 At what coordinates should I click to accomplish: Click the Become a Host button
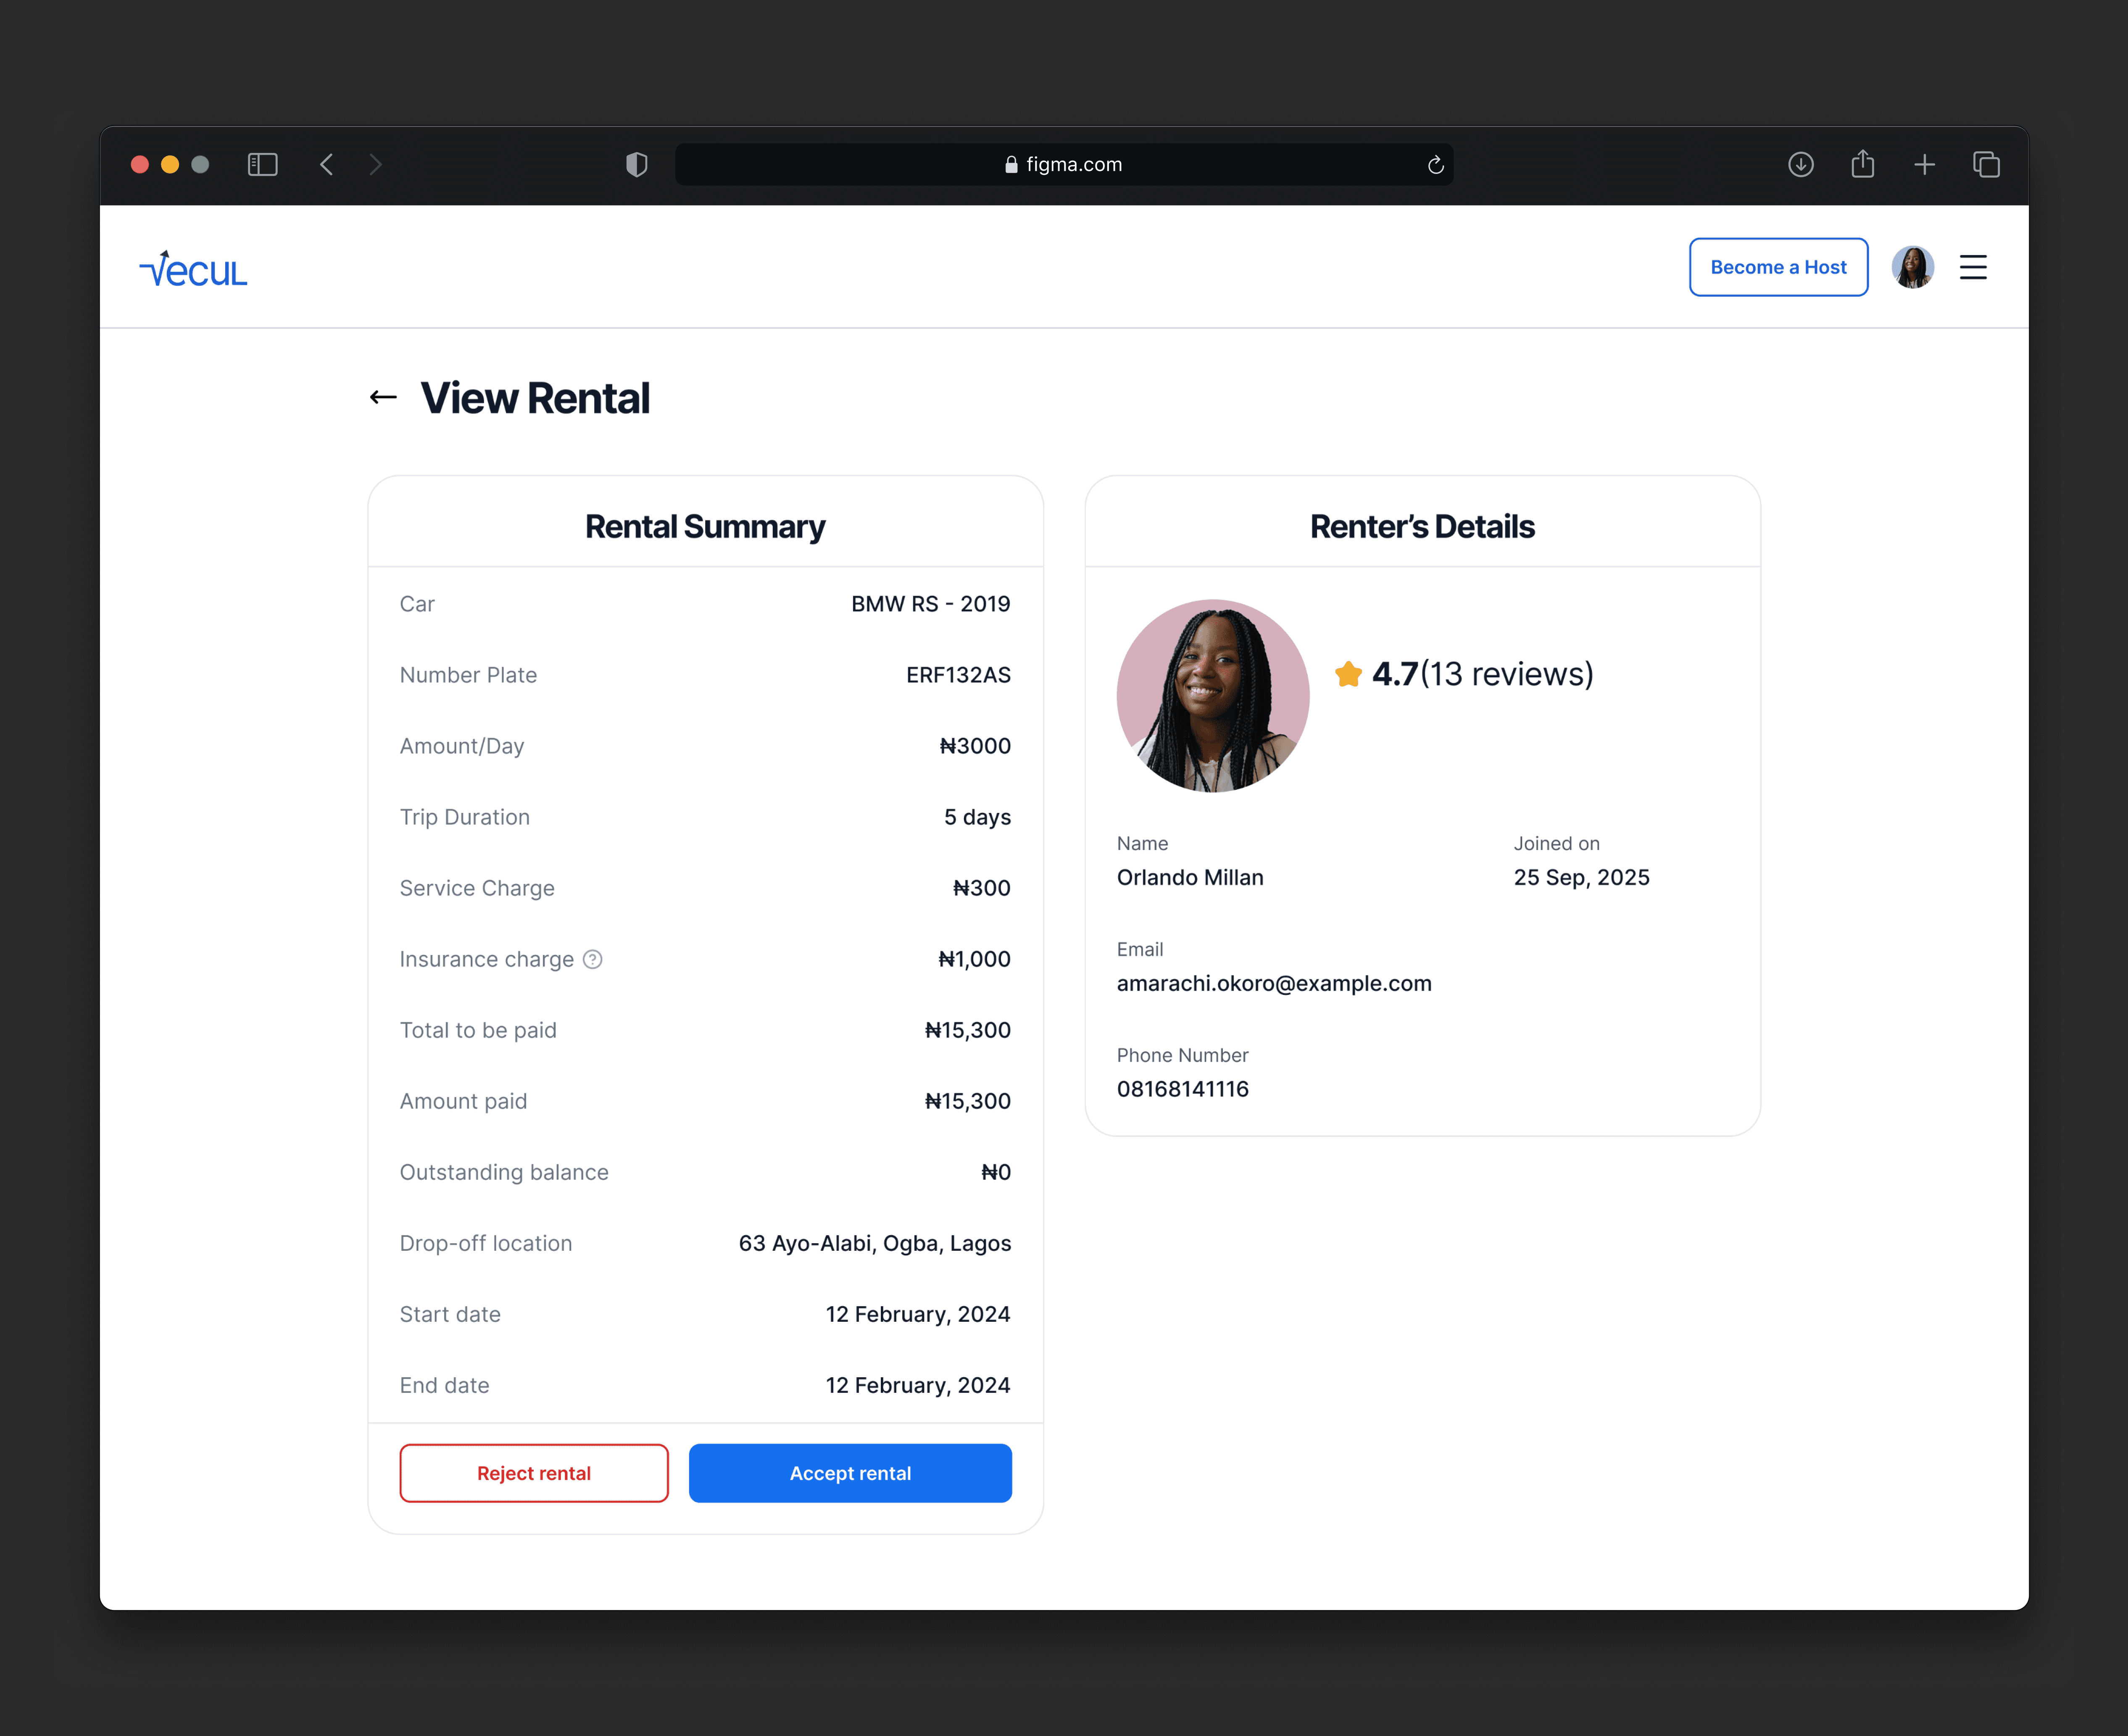pyautogui.click(x=1778, y=267)
